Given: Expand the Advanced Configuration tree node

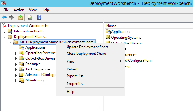Looking at the screenshot, I should pyautogui.click(x=16, y=75).
